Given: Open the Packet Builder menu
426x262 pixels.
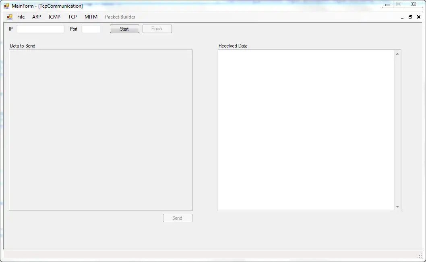Looking at the screenshot, I should pyautogui.click(x=120, y=17).
